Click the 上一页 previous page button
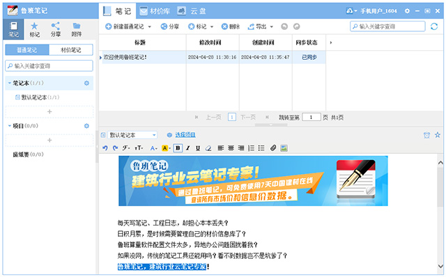446x277 pixels. [x=213, y=117]
